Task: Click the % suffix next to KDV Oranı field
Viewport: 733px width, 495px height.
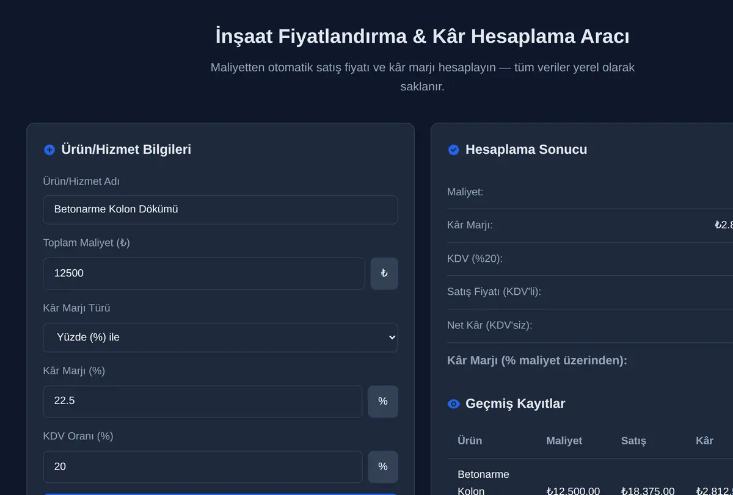Action: [x=383, y=467]
